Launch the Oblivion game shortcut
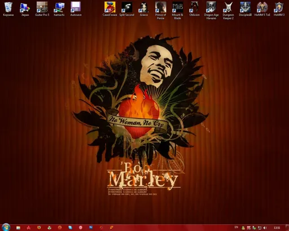The image size is (289, 231). pyautogui.click(x=195, y=9)
